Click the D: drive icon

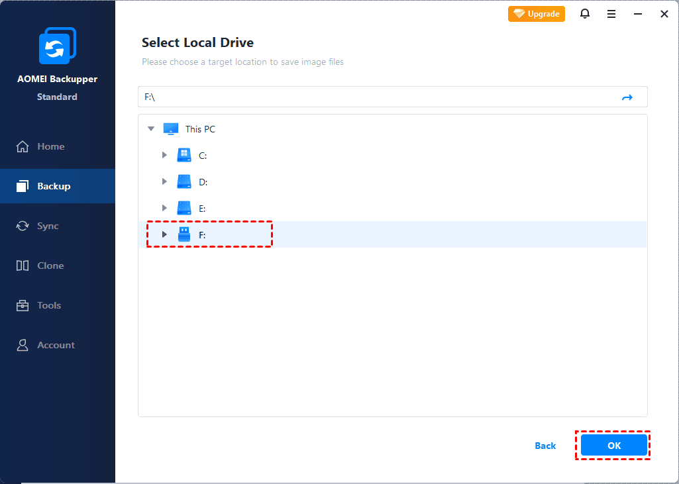click(183, 182)
